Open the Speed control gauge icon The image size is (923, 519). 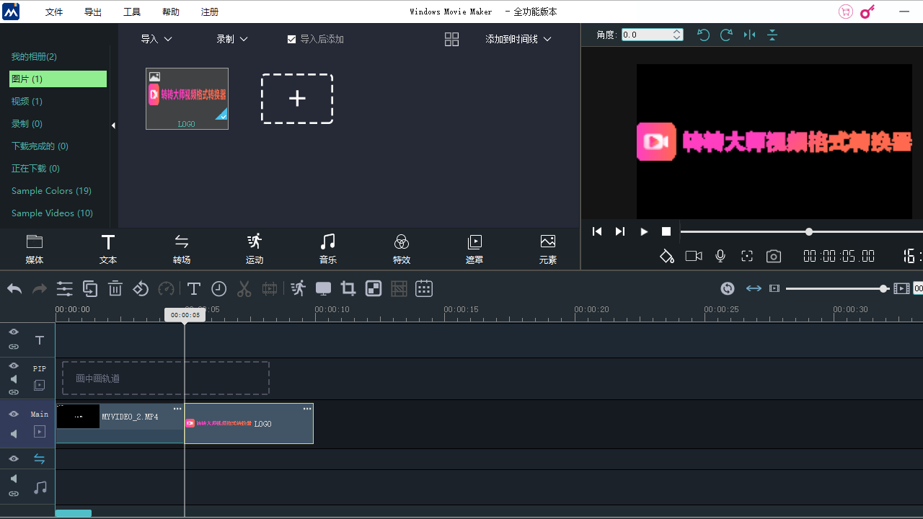166,288
